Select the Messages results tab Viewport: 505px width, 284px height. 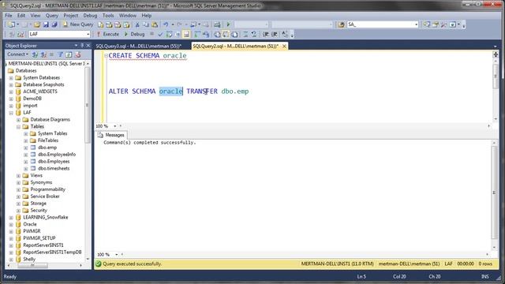(x=111, y=135)
